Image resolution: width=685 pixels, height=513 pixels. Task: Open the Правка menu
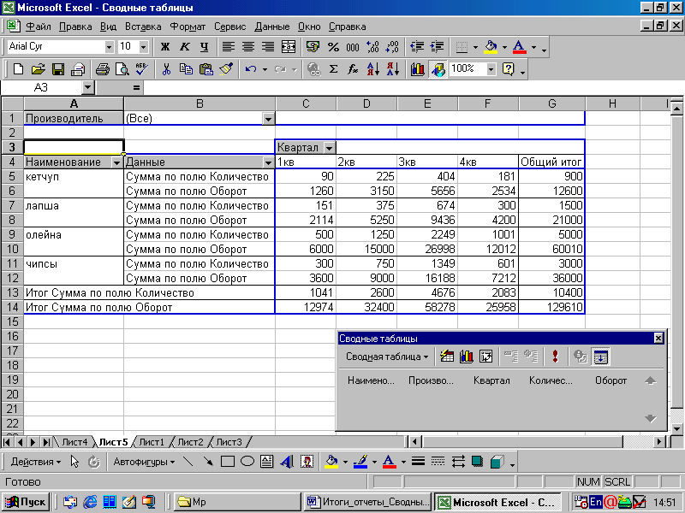pos(75,27)
